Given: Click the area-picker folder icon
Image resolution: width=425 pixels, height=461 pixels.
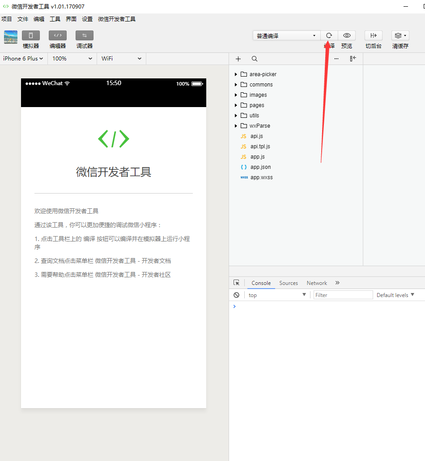Looking at the screenshot, I should [244, 74].
